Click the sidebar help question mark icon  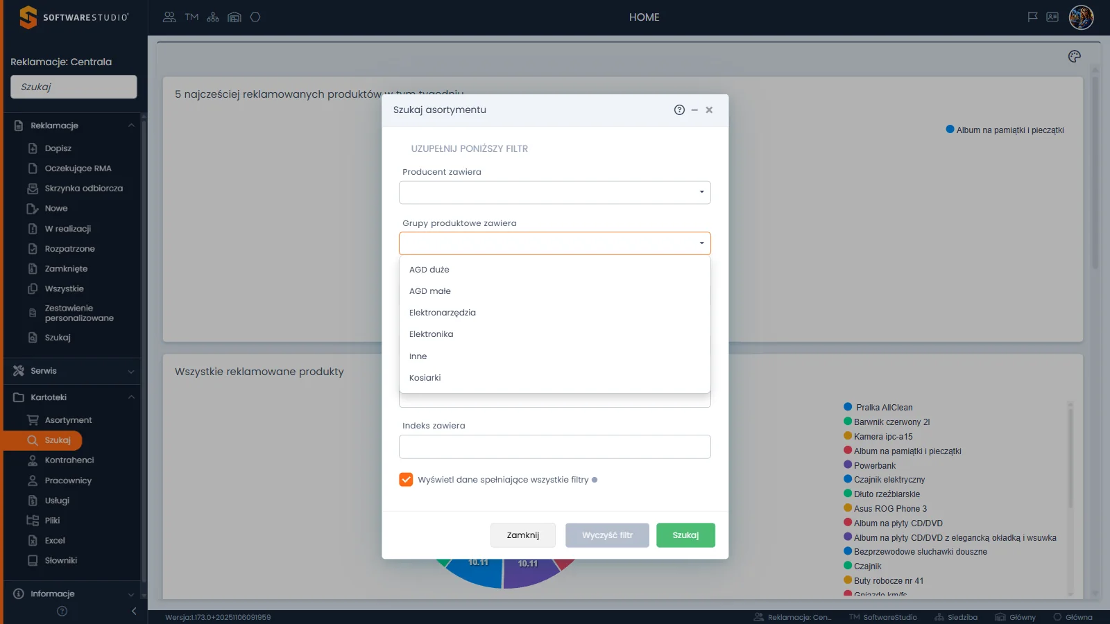pos(62,611)
